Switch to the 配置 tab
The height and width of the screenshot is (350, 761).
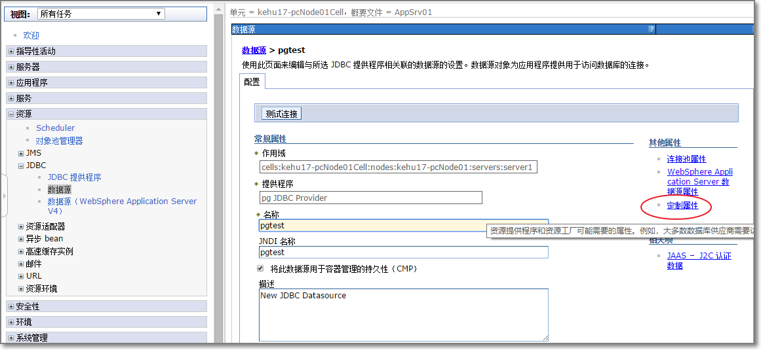[252, 82]
